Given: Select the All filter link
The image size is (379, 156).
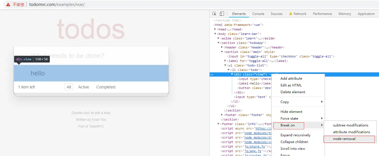Looking at the screenshot, I should (69, 87).
